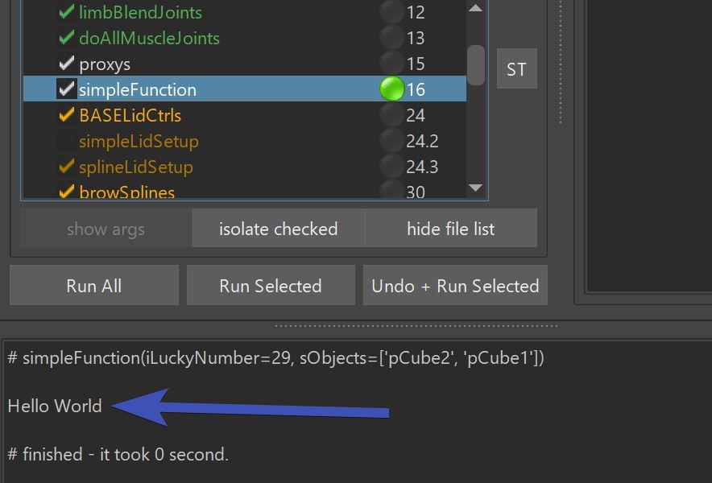Click the isolate checked button
712x483 pixels.
tap(279, 229)
